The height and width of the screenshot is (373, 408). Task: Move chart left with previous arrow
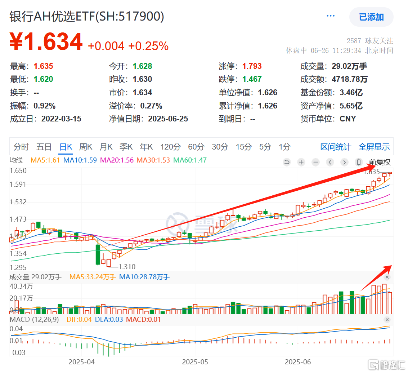pyautogui.click(x=330, y=162)
